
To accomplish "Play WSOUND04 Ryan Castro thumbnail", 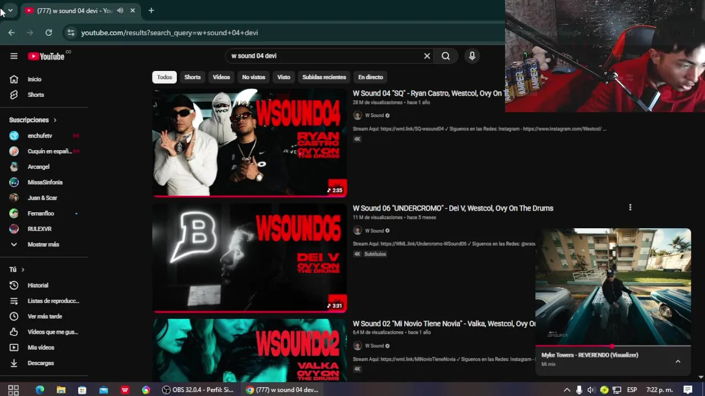I will [250, 142].
